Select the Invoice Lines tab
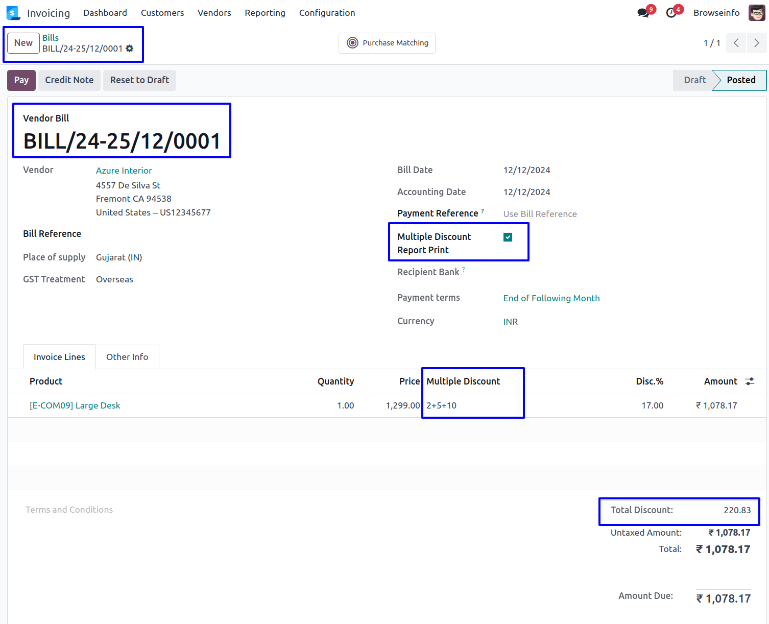 59,357
